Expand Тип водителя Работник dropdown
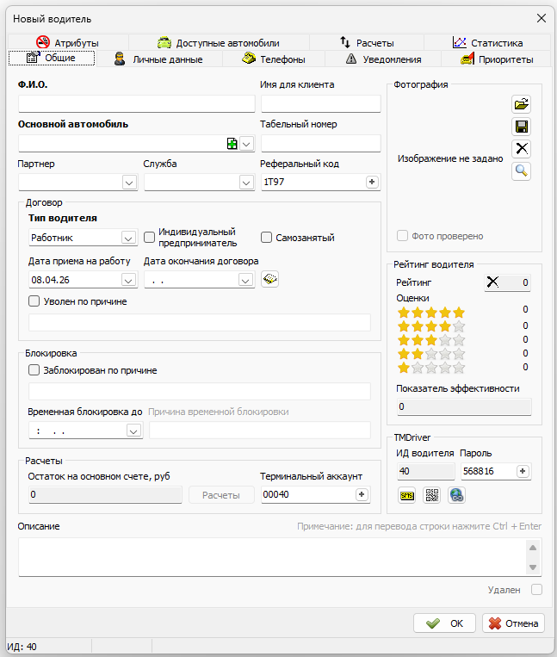Image resolution: width=557 pixels, height=657 pixels. (x=128, y=238)
